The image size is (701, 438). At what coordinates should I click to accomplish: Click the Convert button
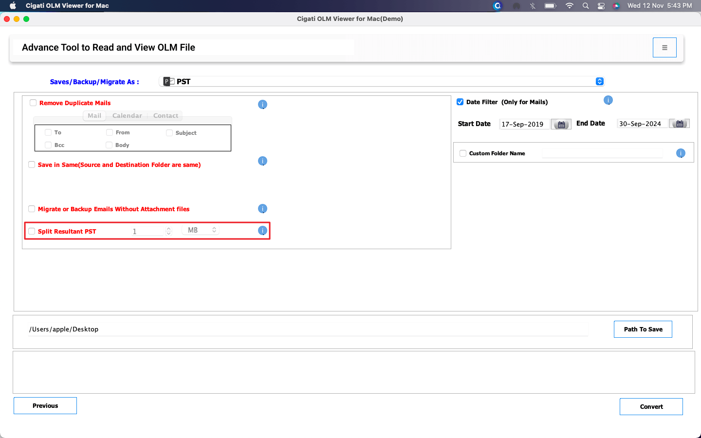(651, 407)
